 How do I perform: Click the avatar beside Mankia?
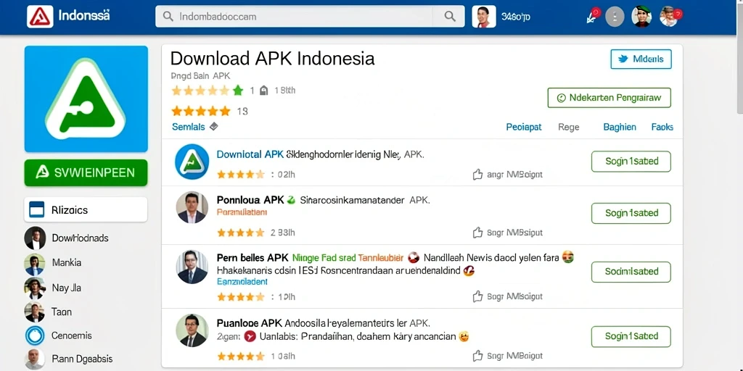pos(35,264)
